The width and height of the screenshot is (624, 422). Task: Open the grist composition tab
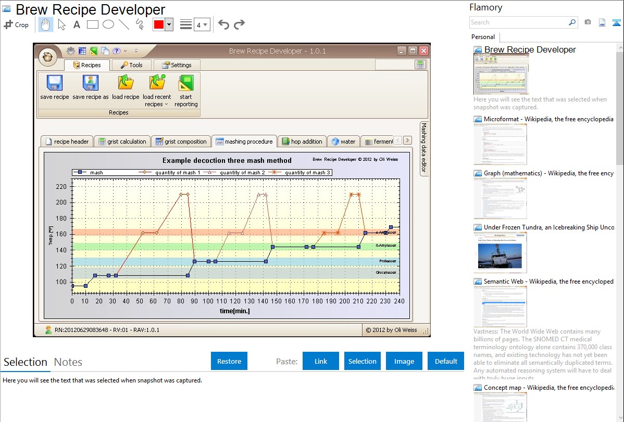[181, 142]
